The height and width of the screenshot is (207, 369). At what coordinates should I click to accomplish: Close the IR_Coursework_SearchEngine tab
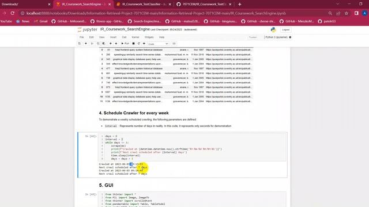click(110, 4)
